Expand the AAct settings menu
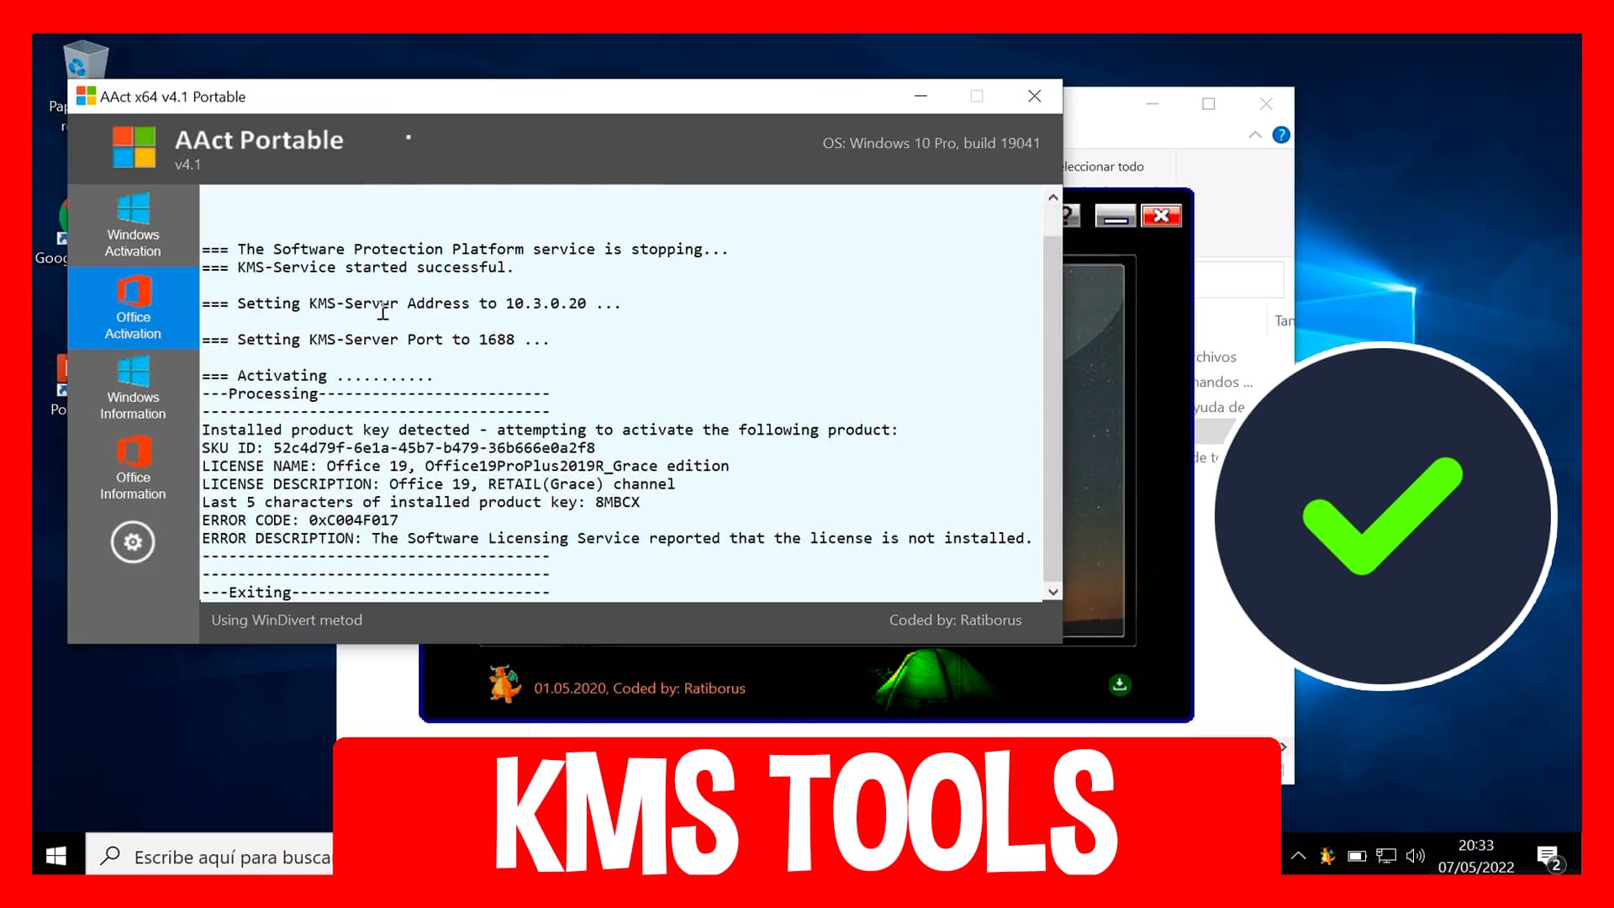The height and width of the screenshot is (908, 1614). [132, 541]
